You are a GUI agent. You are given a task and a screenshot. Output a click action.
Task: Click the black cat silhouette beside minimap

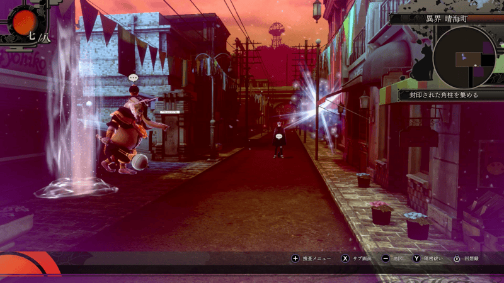[424, 63]
